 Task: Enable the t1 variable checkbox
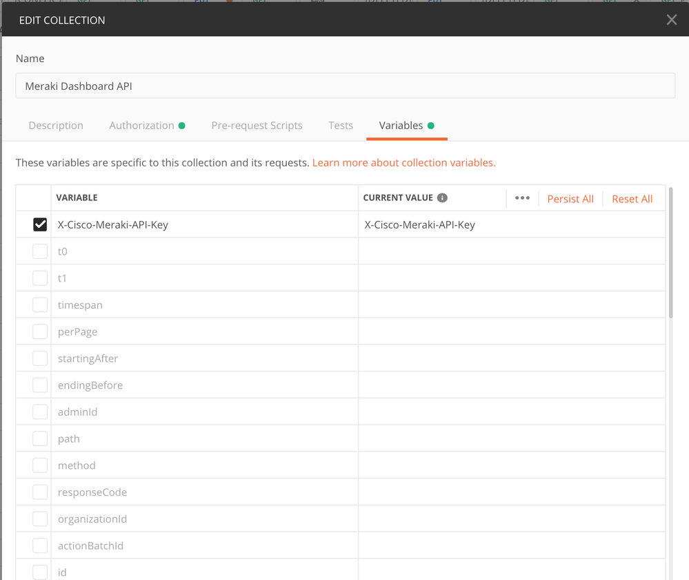(40, 278)
